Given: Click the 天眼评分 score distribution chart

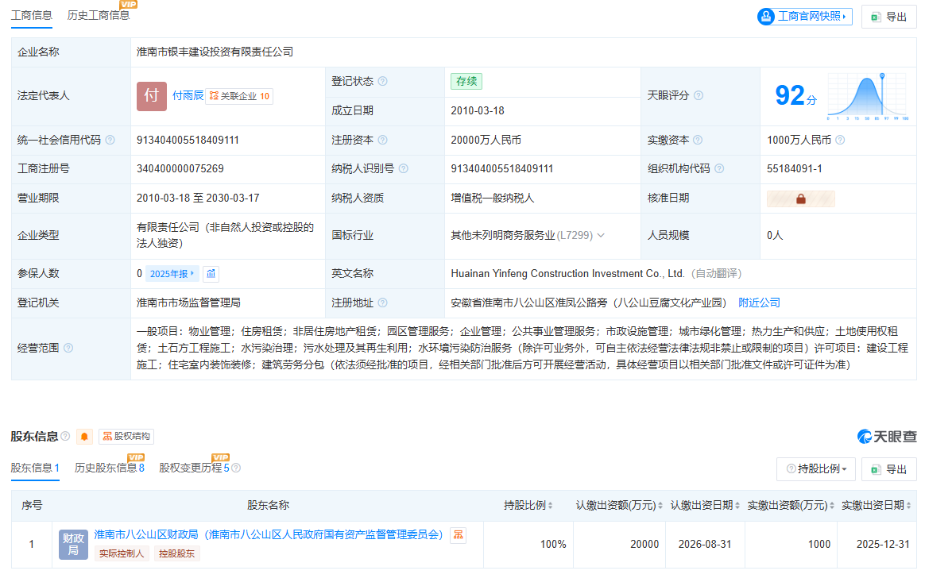Looking at the screenshot, I should point(867,96).
